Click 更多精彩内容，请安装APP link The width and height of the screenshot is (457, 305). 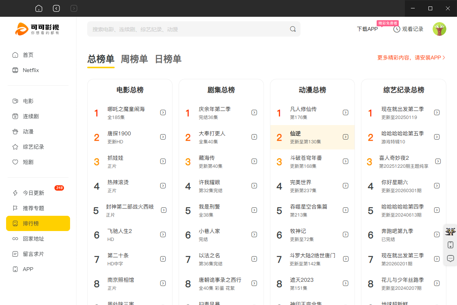[x=411, y=58]
